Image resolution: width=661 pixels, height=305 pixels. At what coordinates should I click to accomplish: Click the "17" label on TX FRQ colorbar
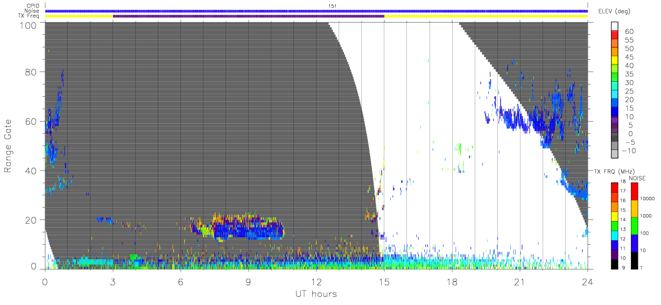pos(623,191)
